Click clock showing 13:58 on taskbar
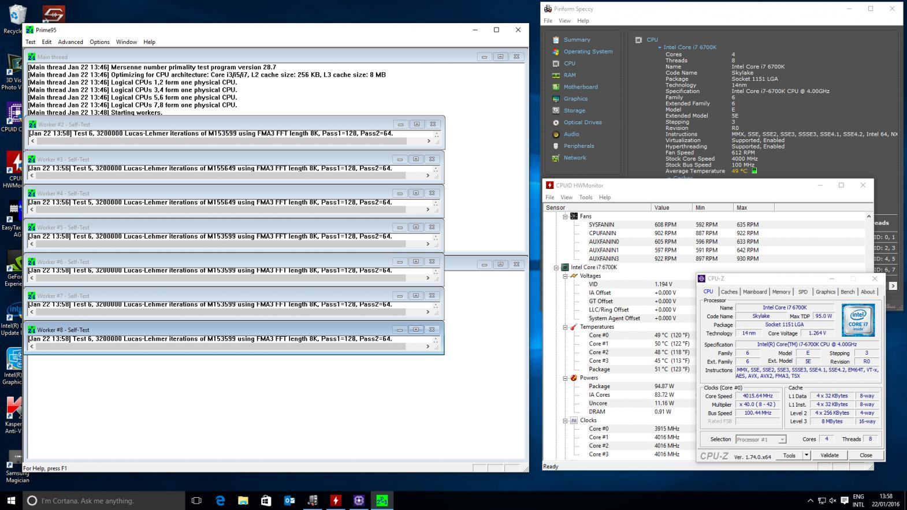The width and height of the screenshot is (907, 510). click(886, 497)
